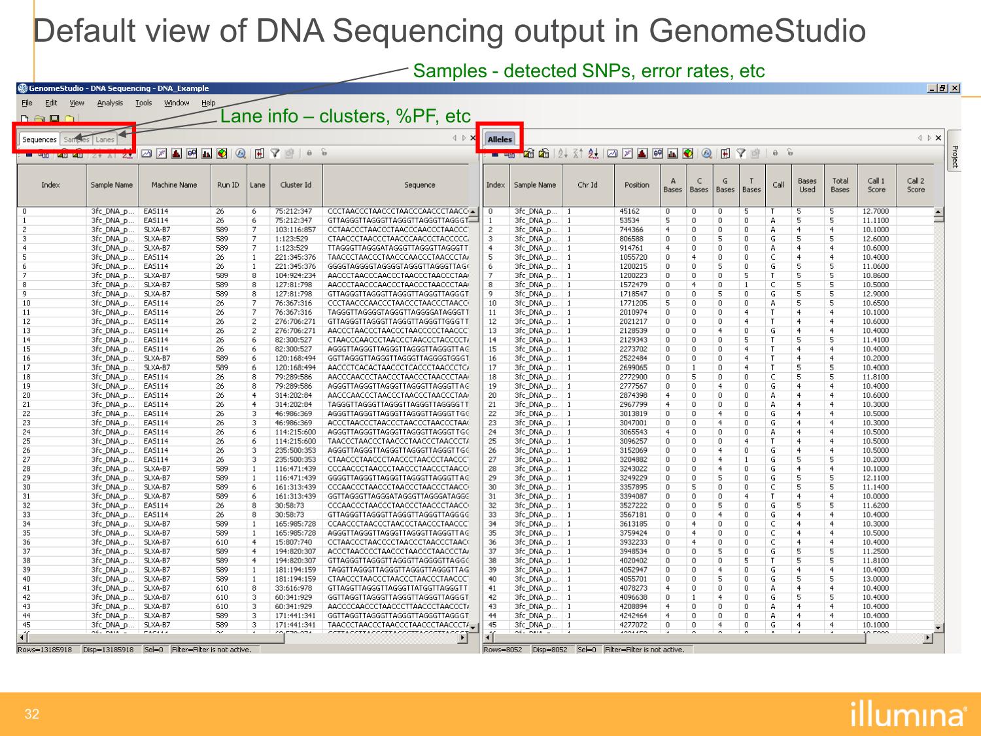Click Rows=8052 in Alleles status bar
This screenshot has width=981, height=736.
click(503, 650)
